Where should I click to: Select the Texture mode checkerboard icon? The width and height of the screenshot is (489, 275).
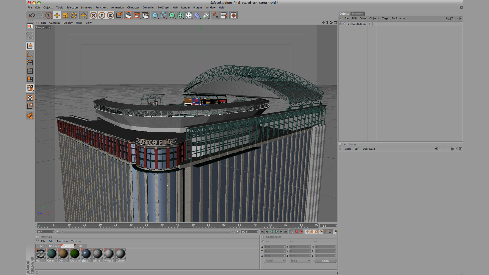30,98
